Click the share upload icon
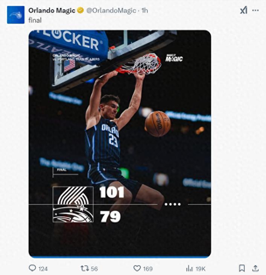 point(255,268)
